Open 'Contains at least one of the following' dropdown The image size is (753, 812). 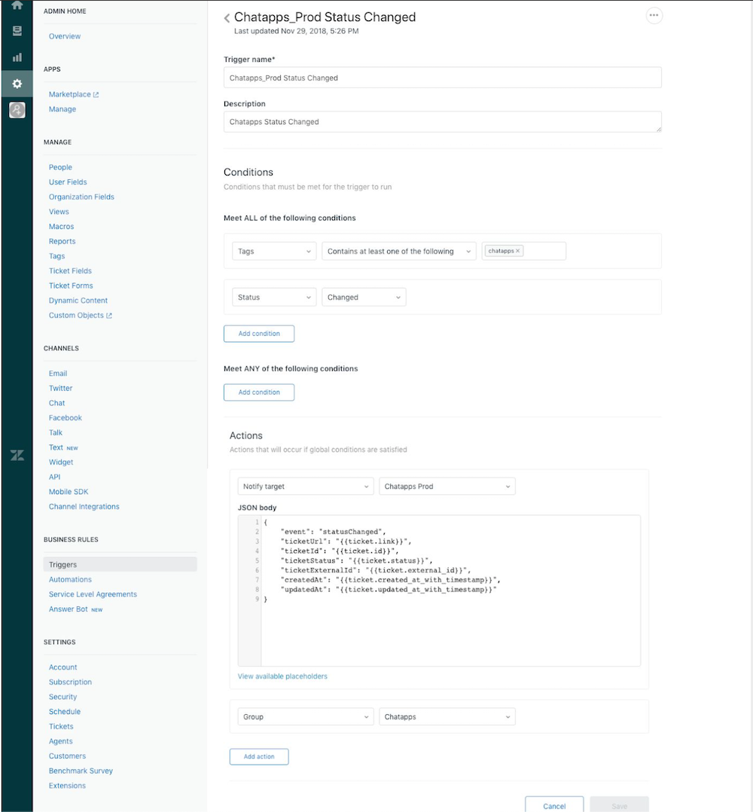click(x=398, y=251)
